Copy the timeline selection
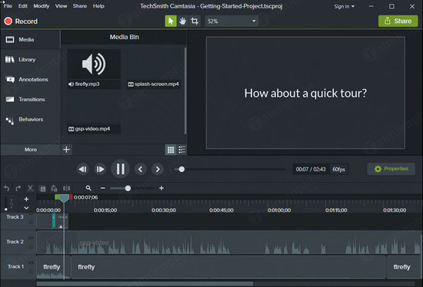This screenshot has height=287, width=423. click(x=42, y=189)
